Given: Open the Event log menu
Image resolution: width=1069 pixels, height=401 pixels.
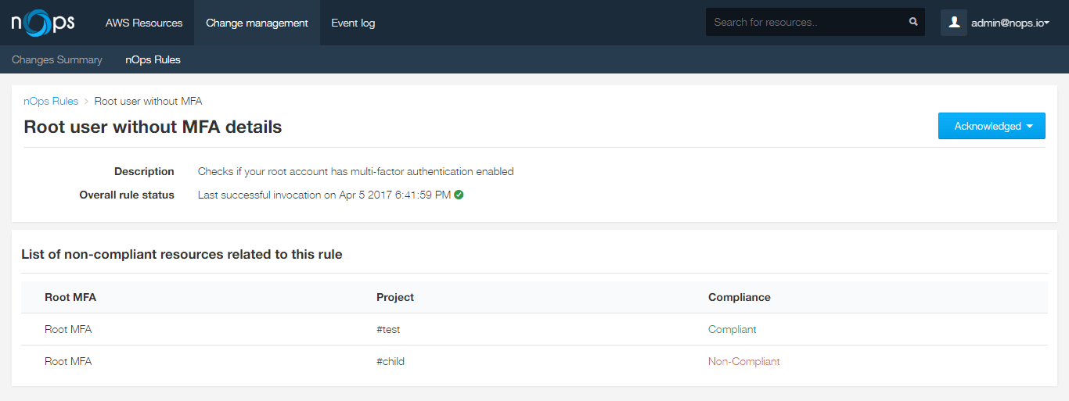Looking at the screenshot, I should tap(353, 23).
